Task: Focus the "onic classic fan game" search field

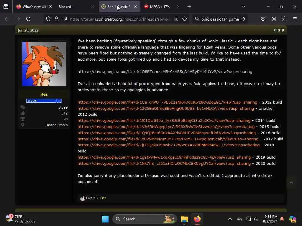Action: [x=220, y=19]
